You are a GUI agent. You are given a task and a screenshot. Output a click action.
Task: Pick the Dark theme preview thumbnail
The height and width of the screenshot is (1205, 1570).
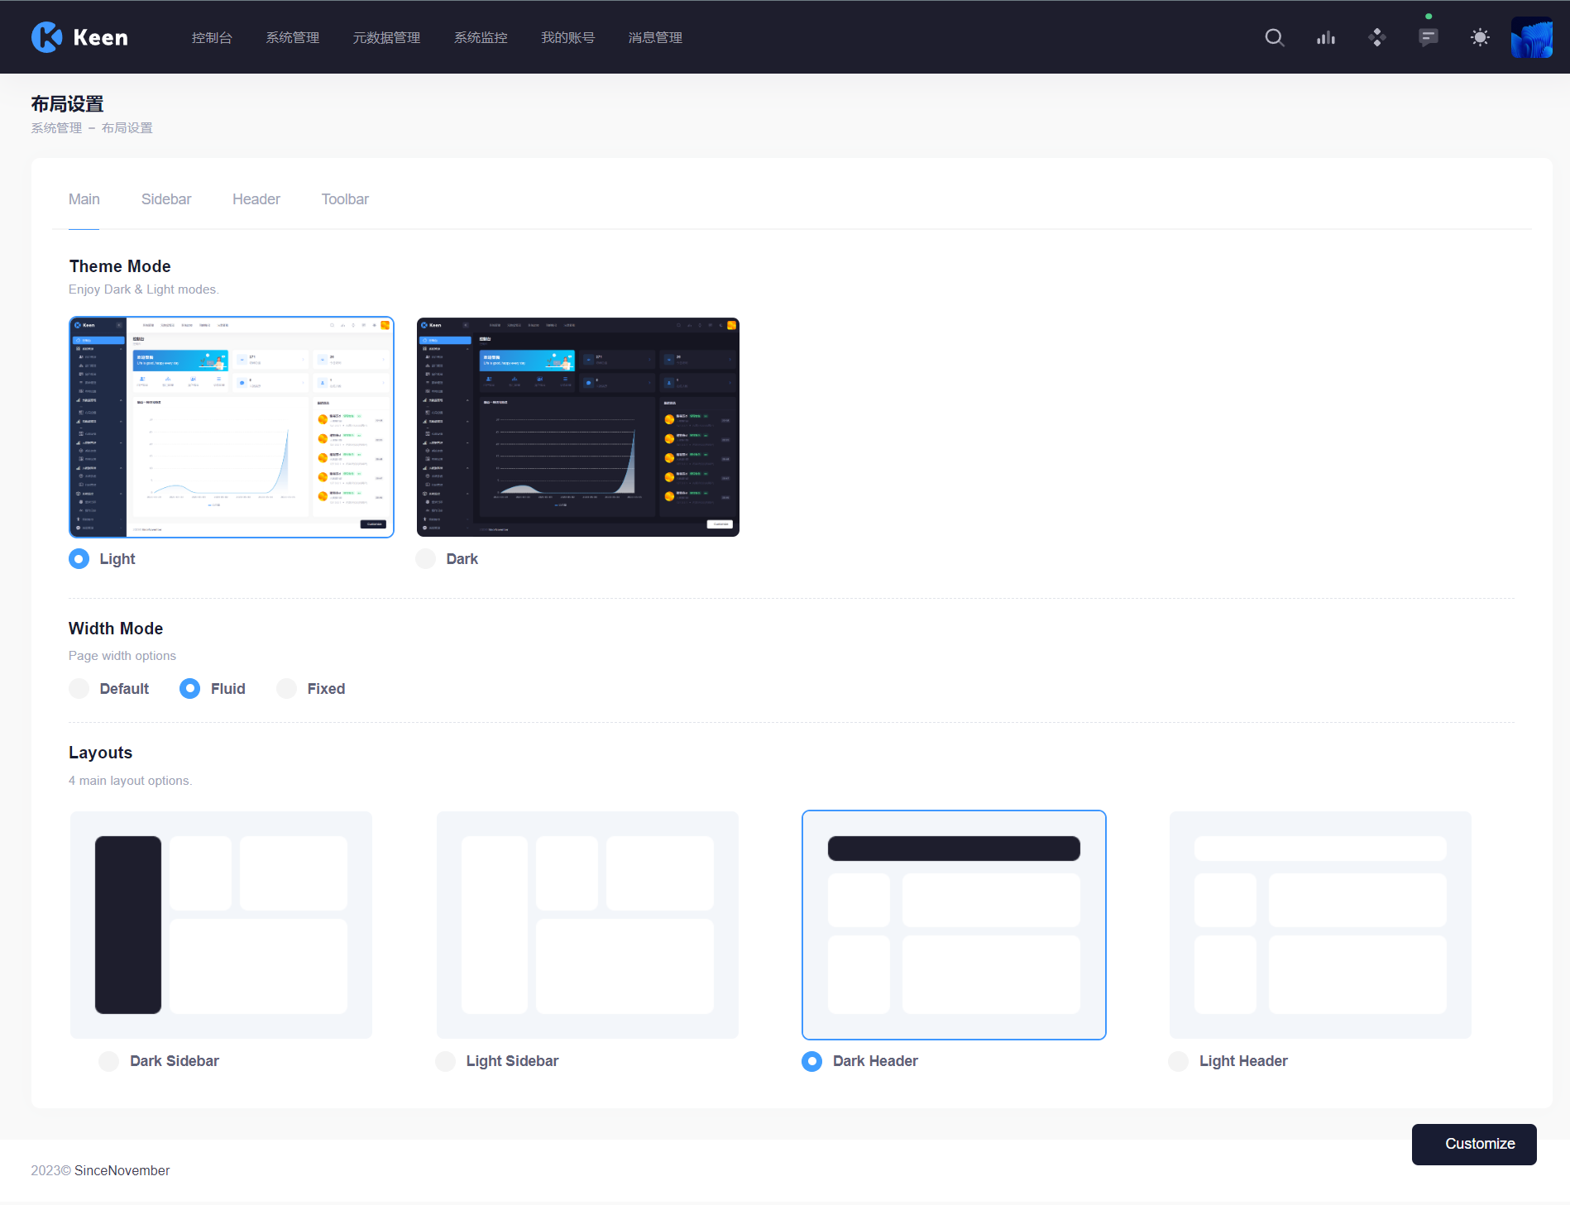(x=577, y=427)
